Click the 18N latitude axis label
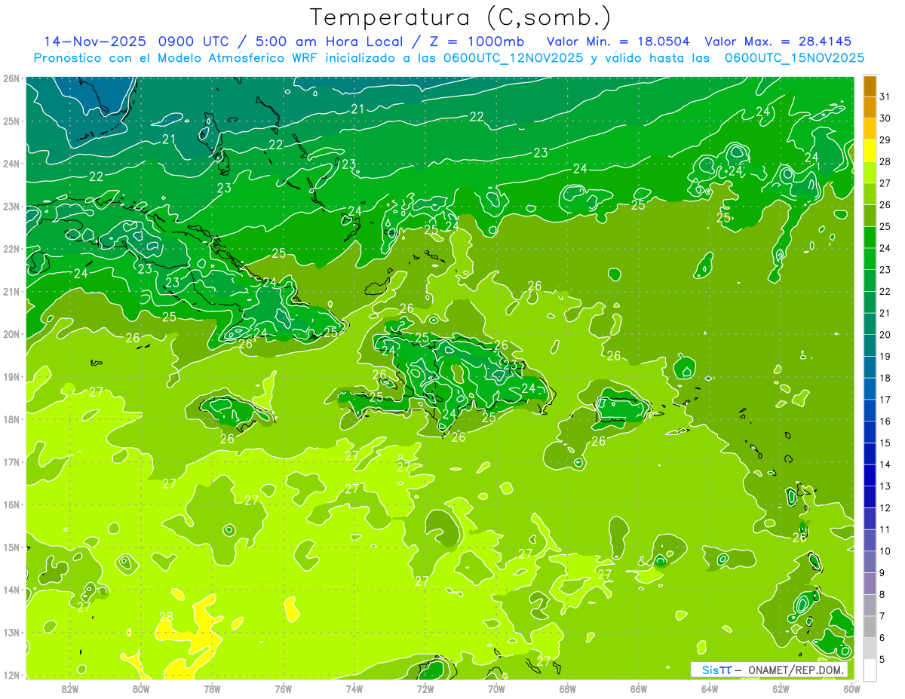The width and height of the screenshot is (905, 699). (11, 419)
